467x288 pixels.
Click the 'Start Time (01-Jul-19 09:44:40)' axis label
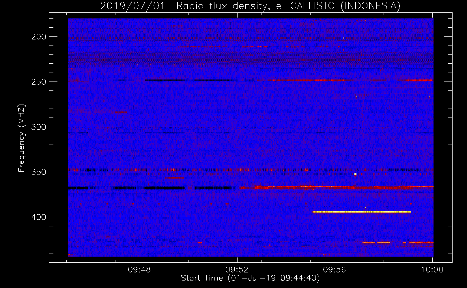pos(250,278)
